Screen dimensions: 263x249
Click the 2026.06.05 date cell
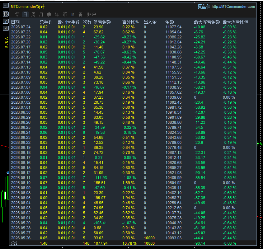[21, 198]
